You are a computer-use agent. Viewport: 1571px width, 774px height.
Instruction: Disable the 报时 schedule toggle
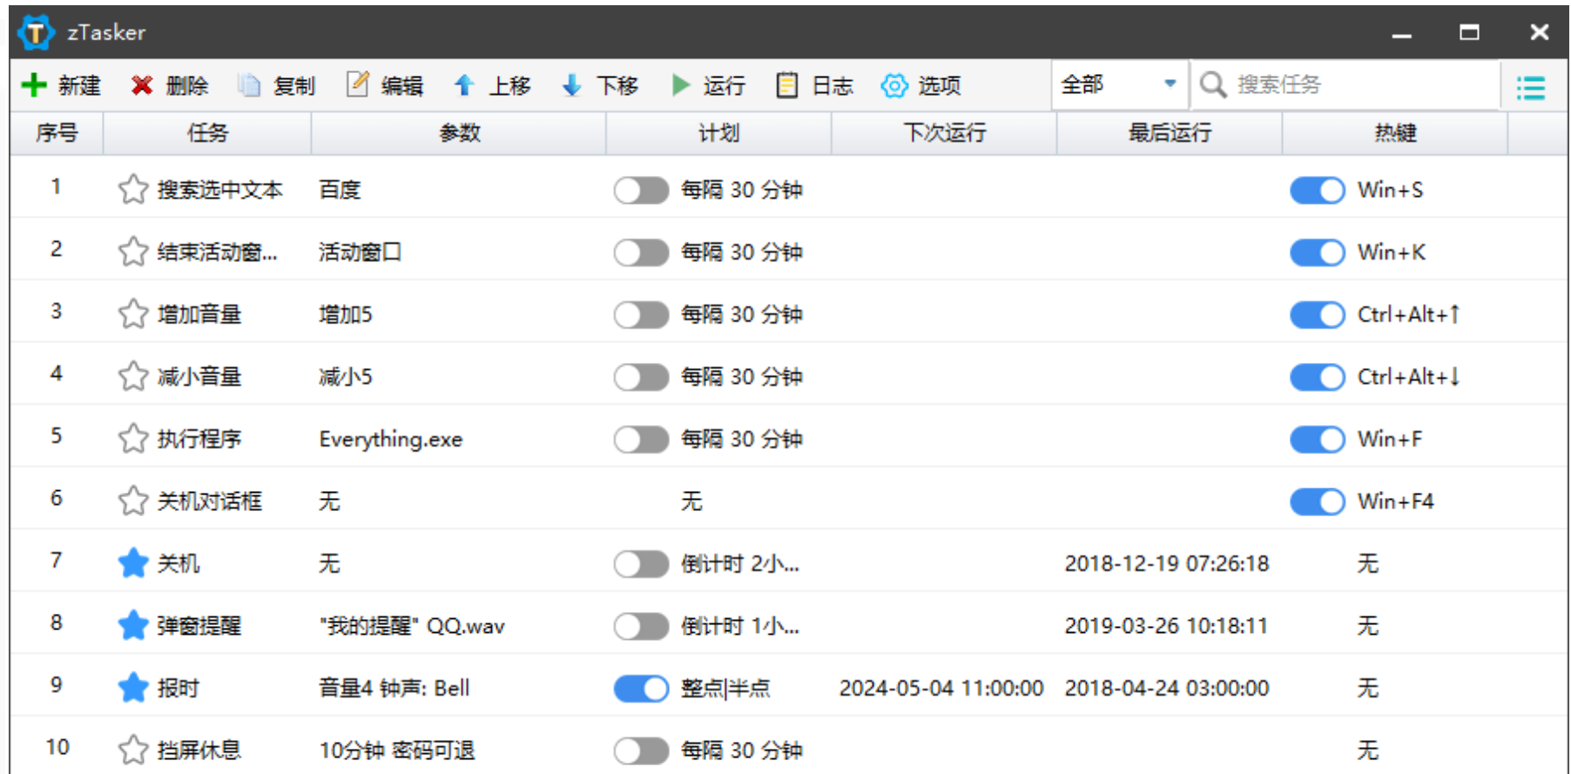coord(641,689)
